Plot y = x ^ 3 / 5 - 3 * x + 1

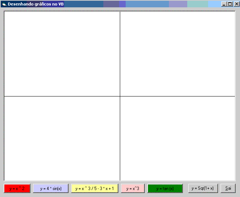click(95, 189)
